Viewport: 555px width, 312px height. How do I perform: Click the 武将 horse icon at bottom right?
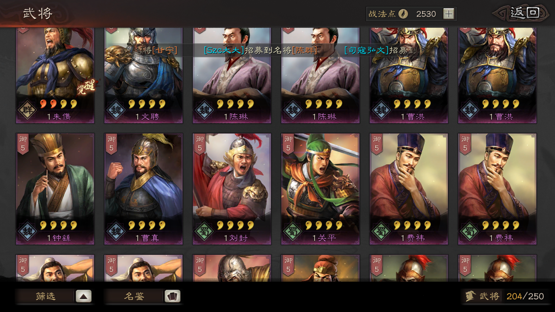[470, 296]
